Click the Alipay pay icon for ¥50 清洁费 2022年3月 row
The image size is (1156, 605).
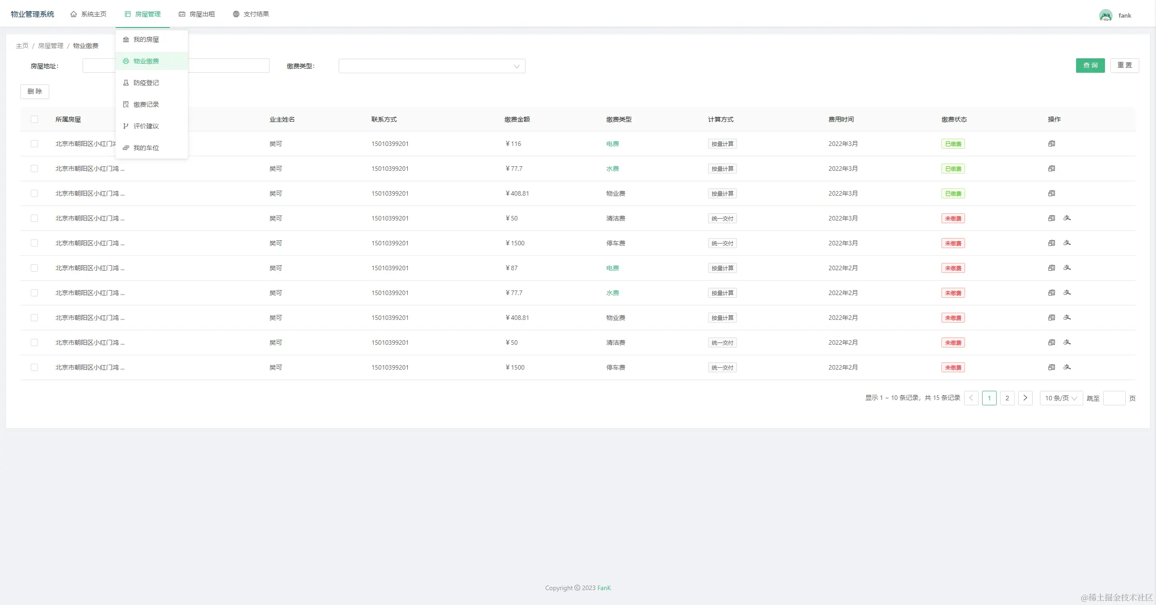coord(1067,218)
